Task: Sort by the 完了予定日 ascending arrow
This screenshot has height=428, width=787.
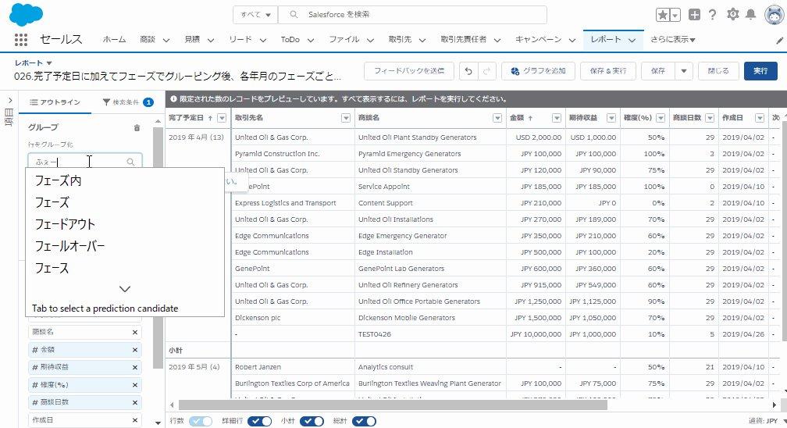Action: coord(210,118)
